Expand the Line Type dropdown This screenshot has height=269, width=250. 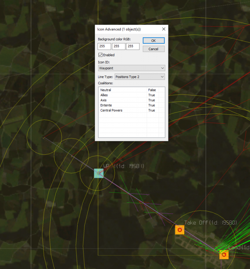(x=139, y=77)
